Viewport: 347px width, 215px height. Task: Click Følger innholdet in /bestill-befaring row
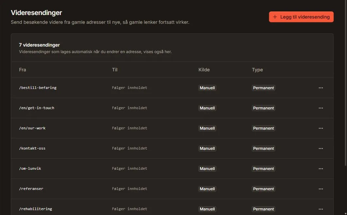[129, 88]
